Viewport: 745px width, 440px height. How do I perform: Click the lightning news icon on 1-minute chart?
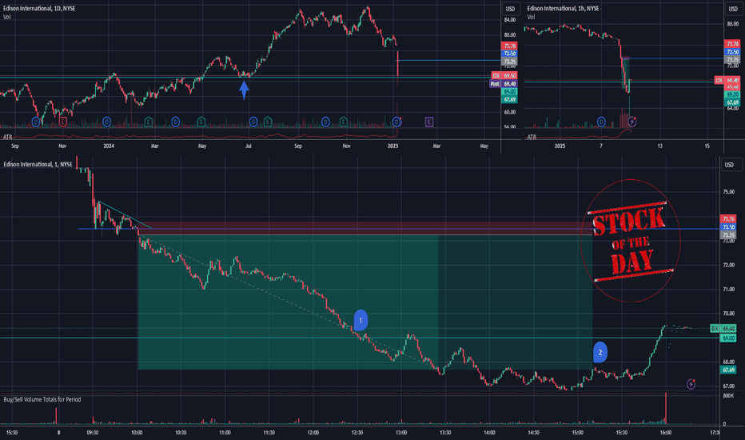point(691,384)
